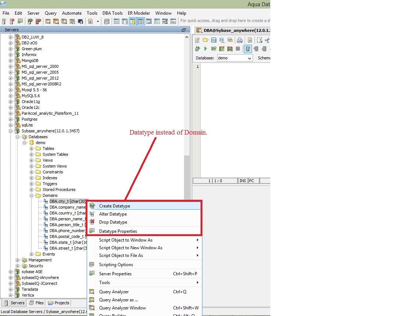Image resolution: width=407 pixels, height=316 pixels.
Task: Click the Query Analyzer tab icon beside DBA@Sybase_anywhere
Action: [199, 30]
